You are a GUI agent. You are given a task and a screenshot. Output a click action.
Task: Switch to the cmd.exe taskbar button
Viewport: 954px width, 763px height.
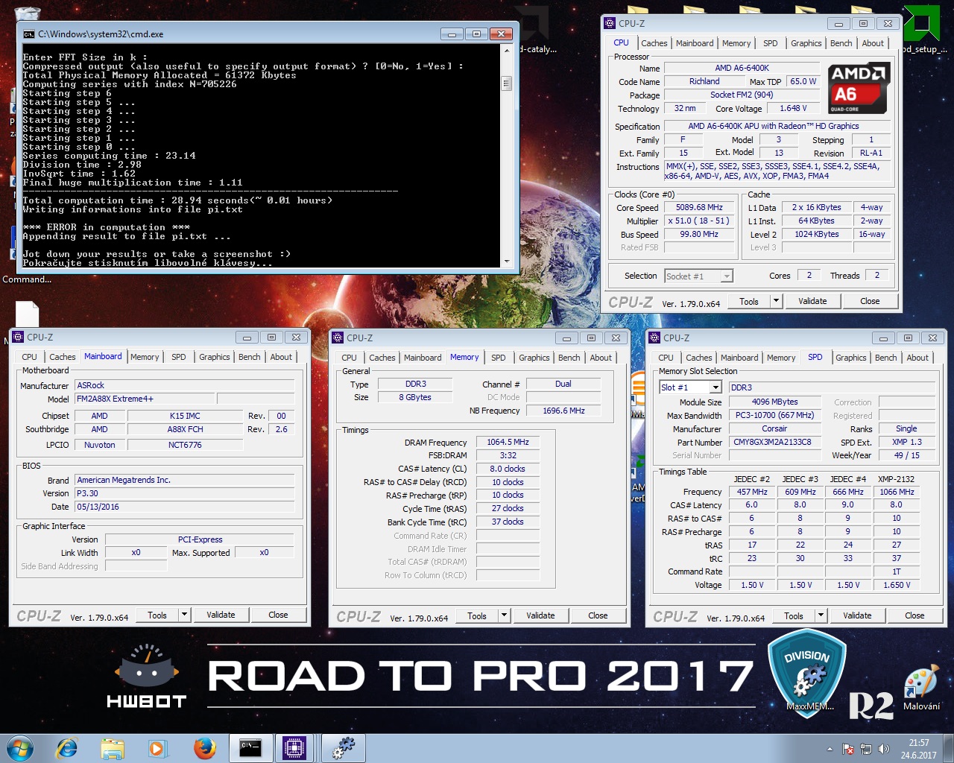[x=250, y=747]
